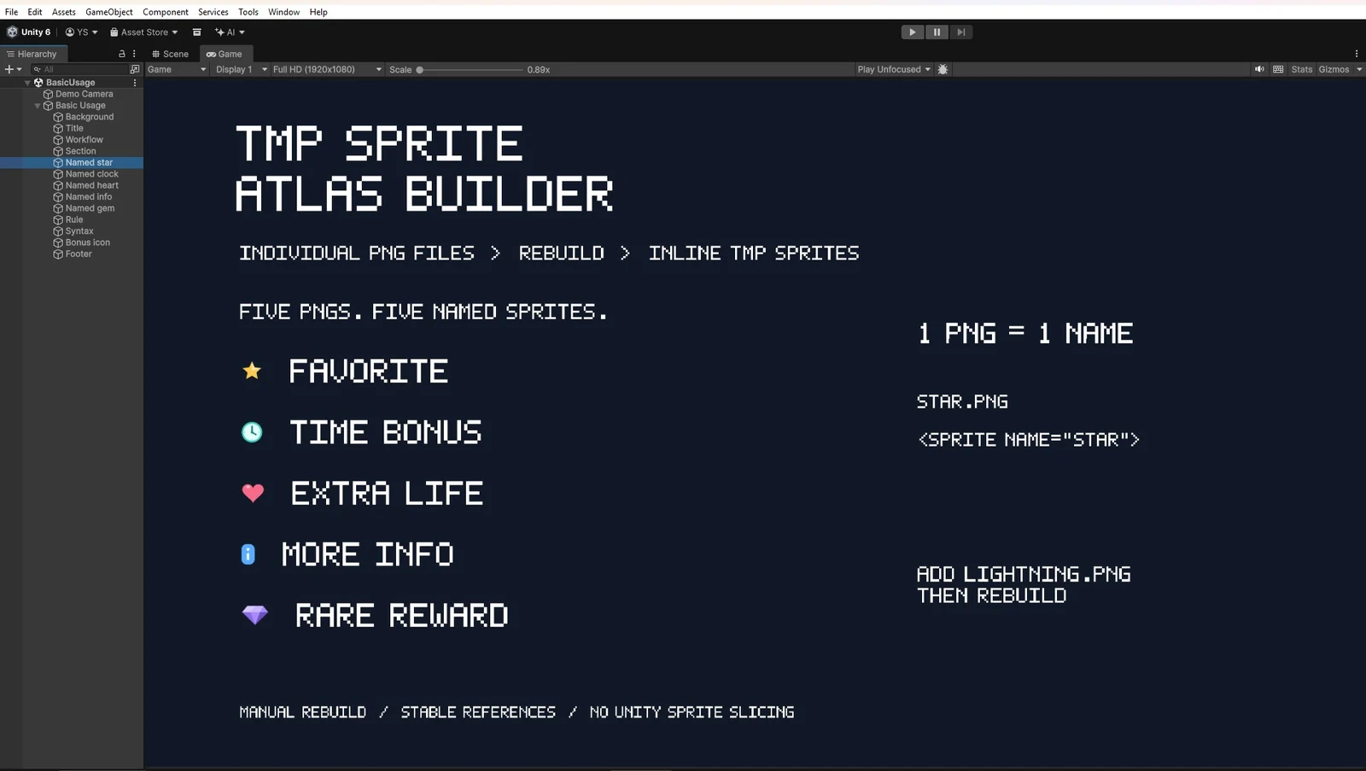Click the cube icon beside Footer

tap(58, 254)
